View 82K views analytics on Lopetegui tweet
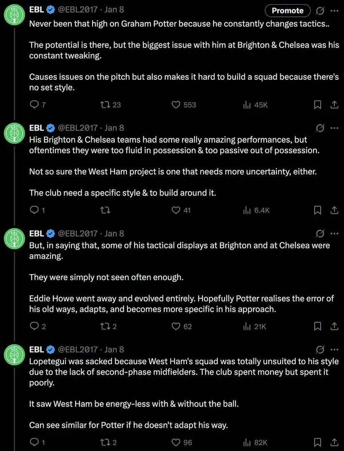The image size is (344, 451). coord(247,442)
